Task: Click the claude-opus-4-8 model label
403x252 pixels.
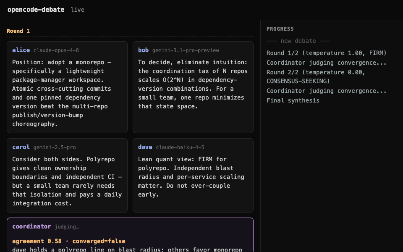Action: tap(56, 50)
